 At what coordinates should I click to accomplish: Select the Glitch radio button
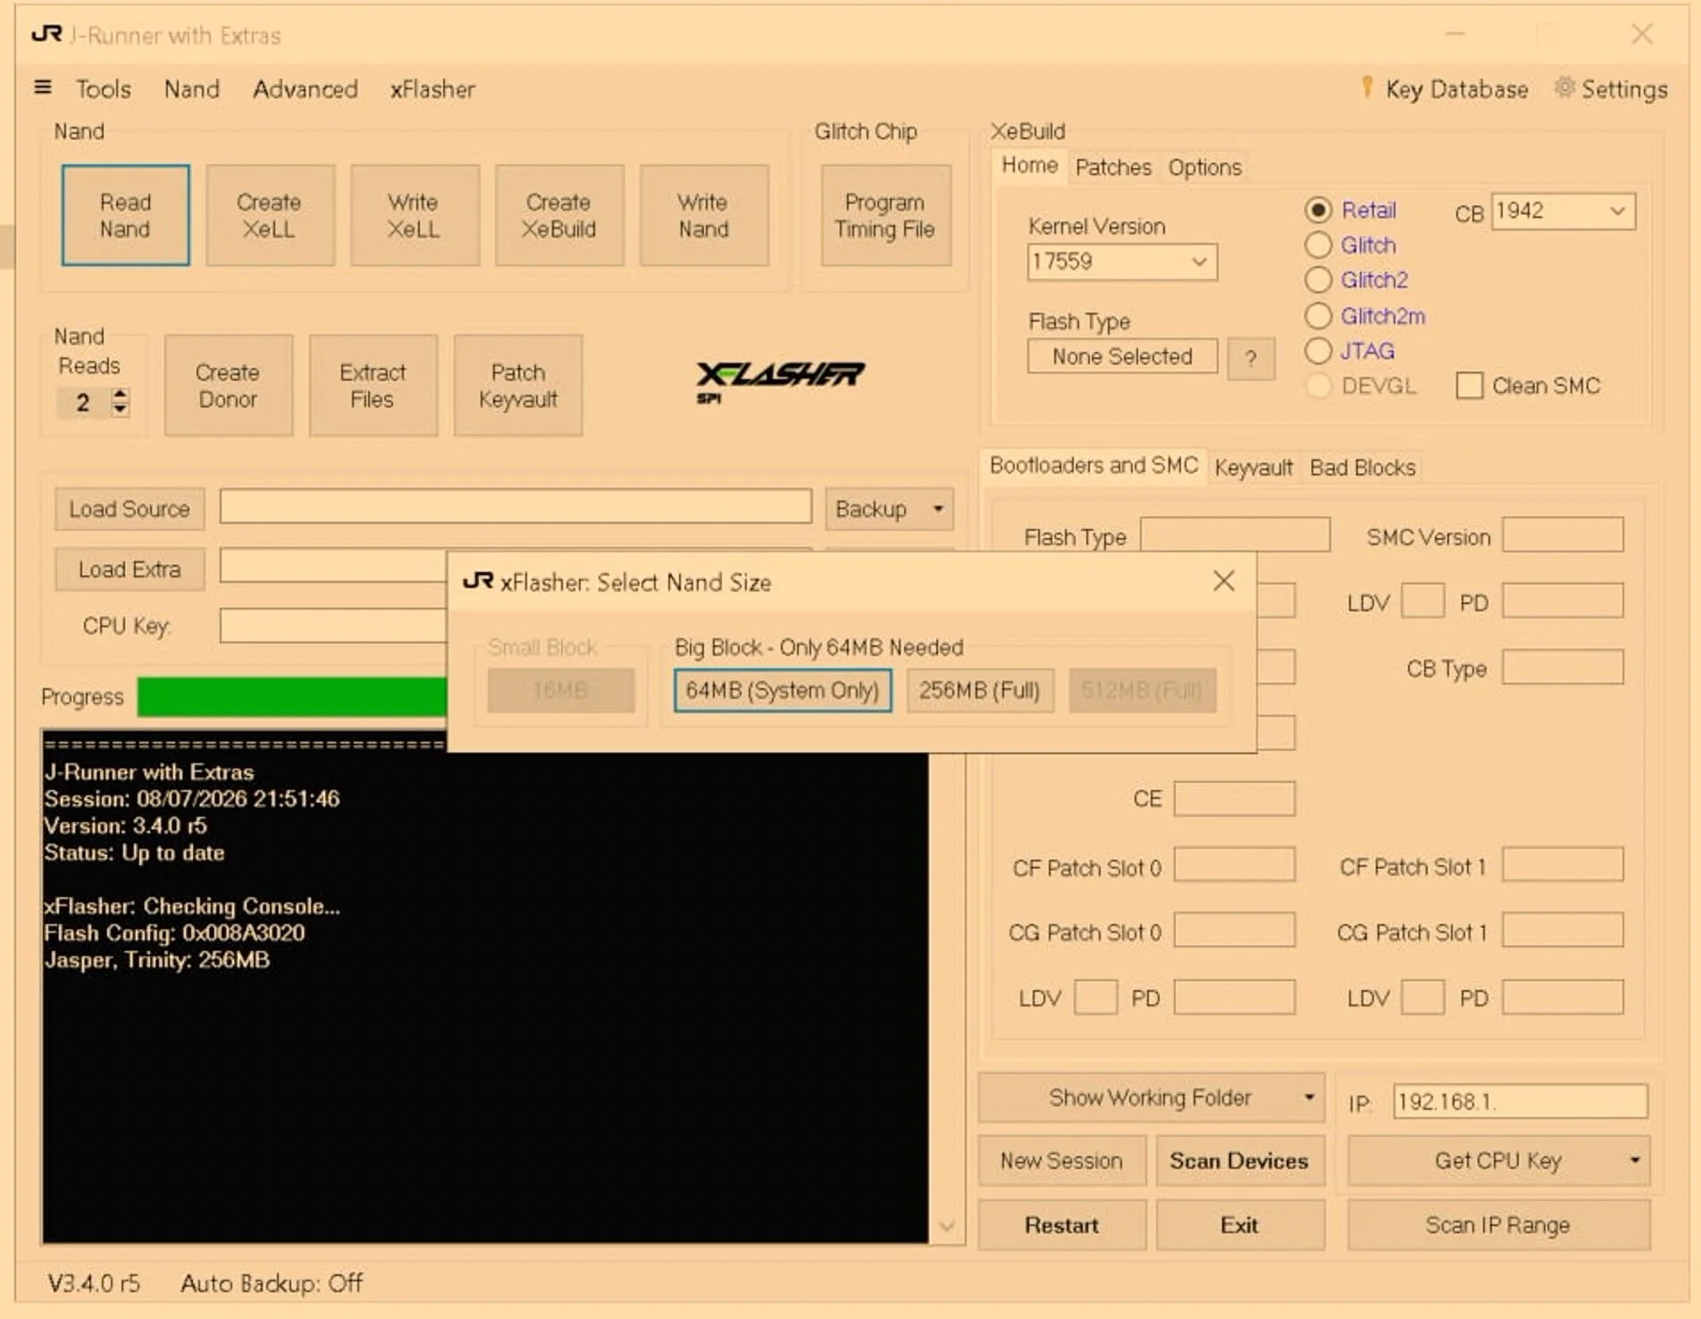click(1318, 245)
